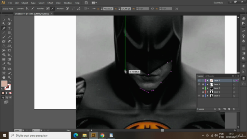Open Layers panel flyout menu
Screen dimensions: 247x139
(x=238, y=76)
